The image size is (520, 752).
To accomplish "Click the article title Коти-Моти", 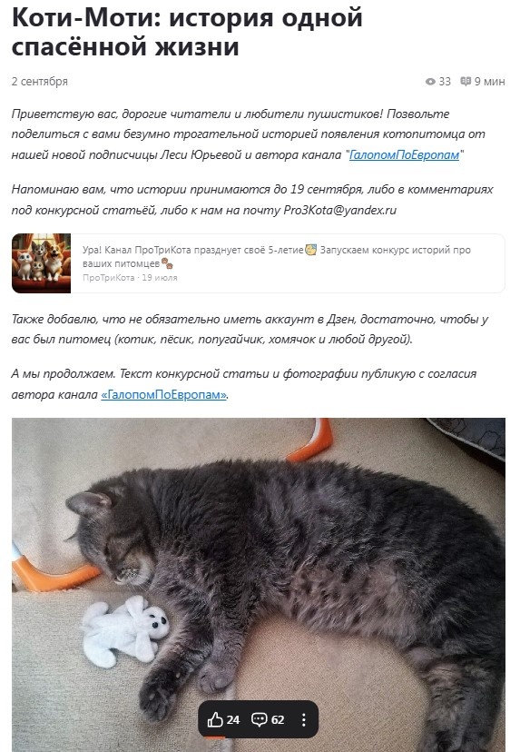I will point(187,33).
